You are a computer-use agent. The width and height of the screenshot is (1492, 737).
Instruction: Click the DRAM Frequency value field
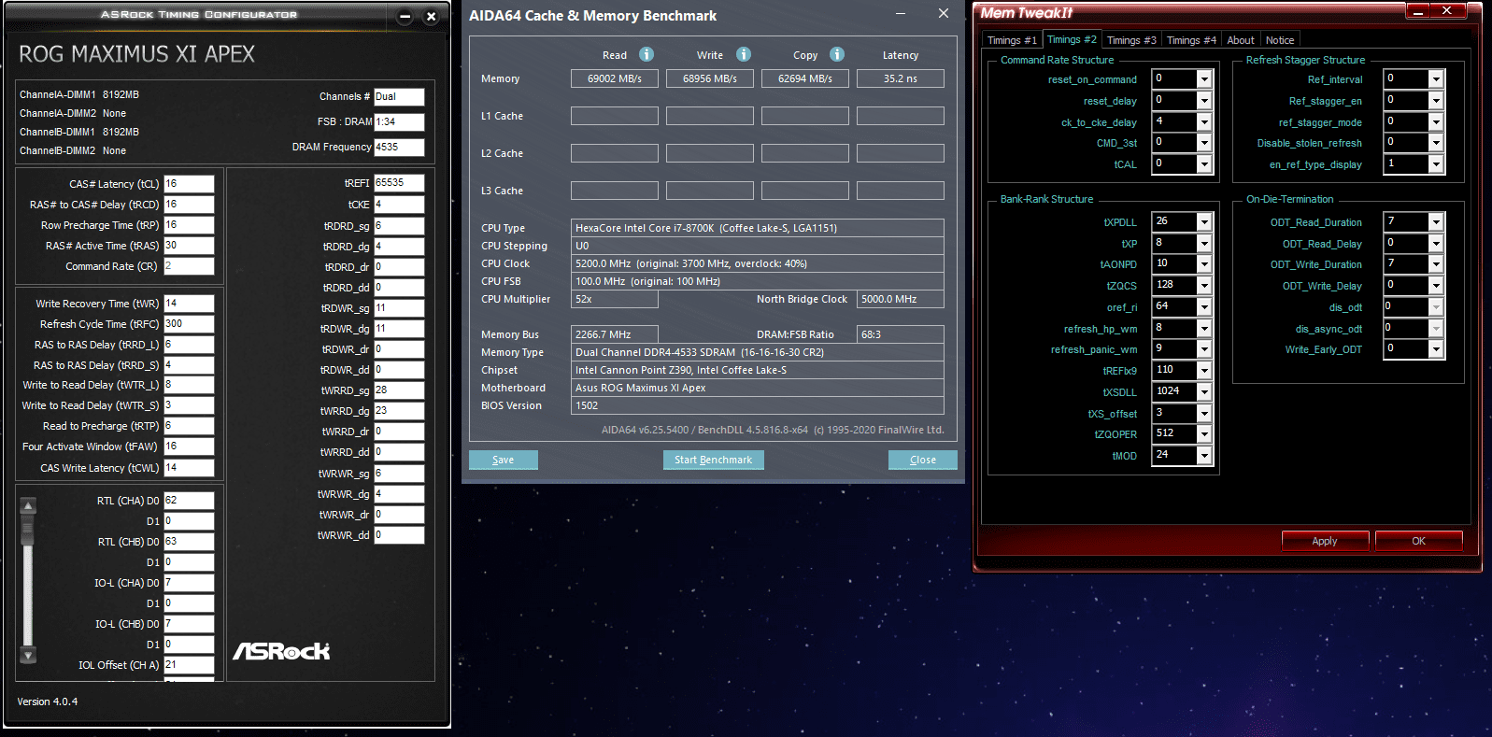(x=399, y=148)
